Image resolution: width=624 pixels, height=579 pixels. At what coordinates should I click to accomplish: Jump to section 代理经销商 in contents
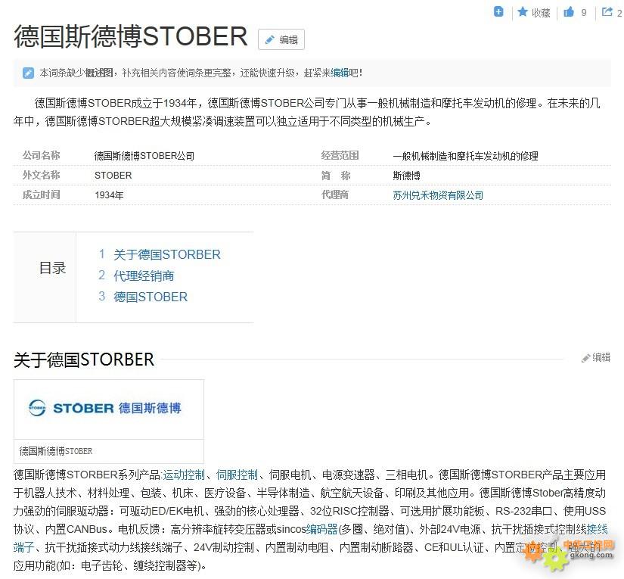144,275
